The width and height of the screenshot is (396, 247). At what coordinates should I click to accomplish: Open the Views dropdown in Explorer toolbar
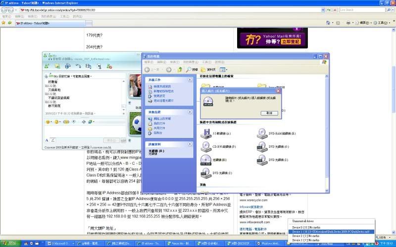coord(223,70)
